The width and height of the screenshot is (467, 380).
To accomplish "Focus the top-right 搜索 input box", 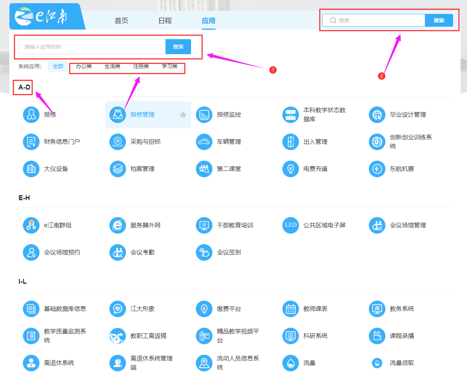I will click(x=374, y=20).
